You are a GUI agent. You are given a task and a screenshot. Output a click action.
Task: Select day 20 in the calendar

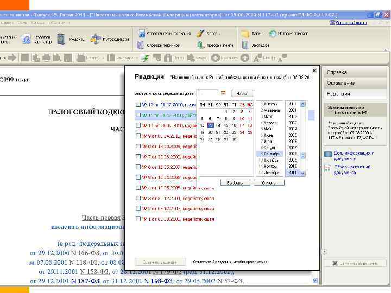tap(210, 132)
